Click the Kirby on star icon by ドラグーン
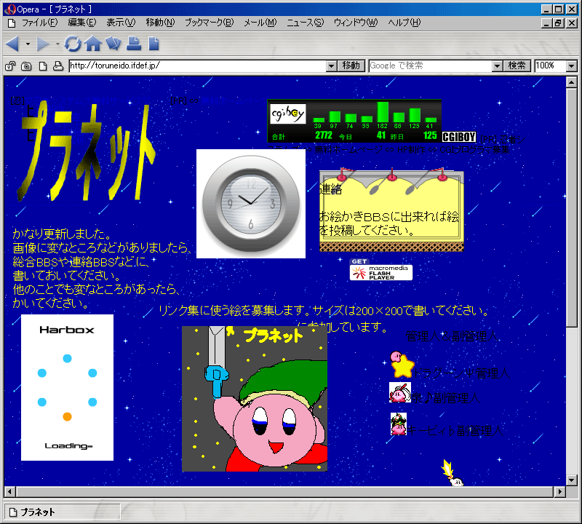Viewport: 582px width, 524px height. click(402, 365)
